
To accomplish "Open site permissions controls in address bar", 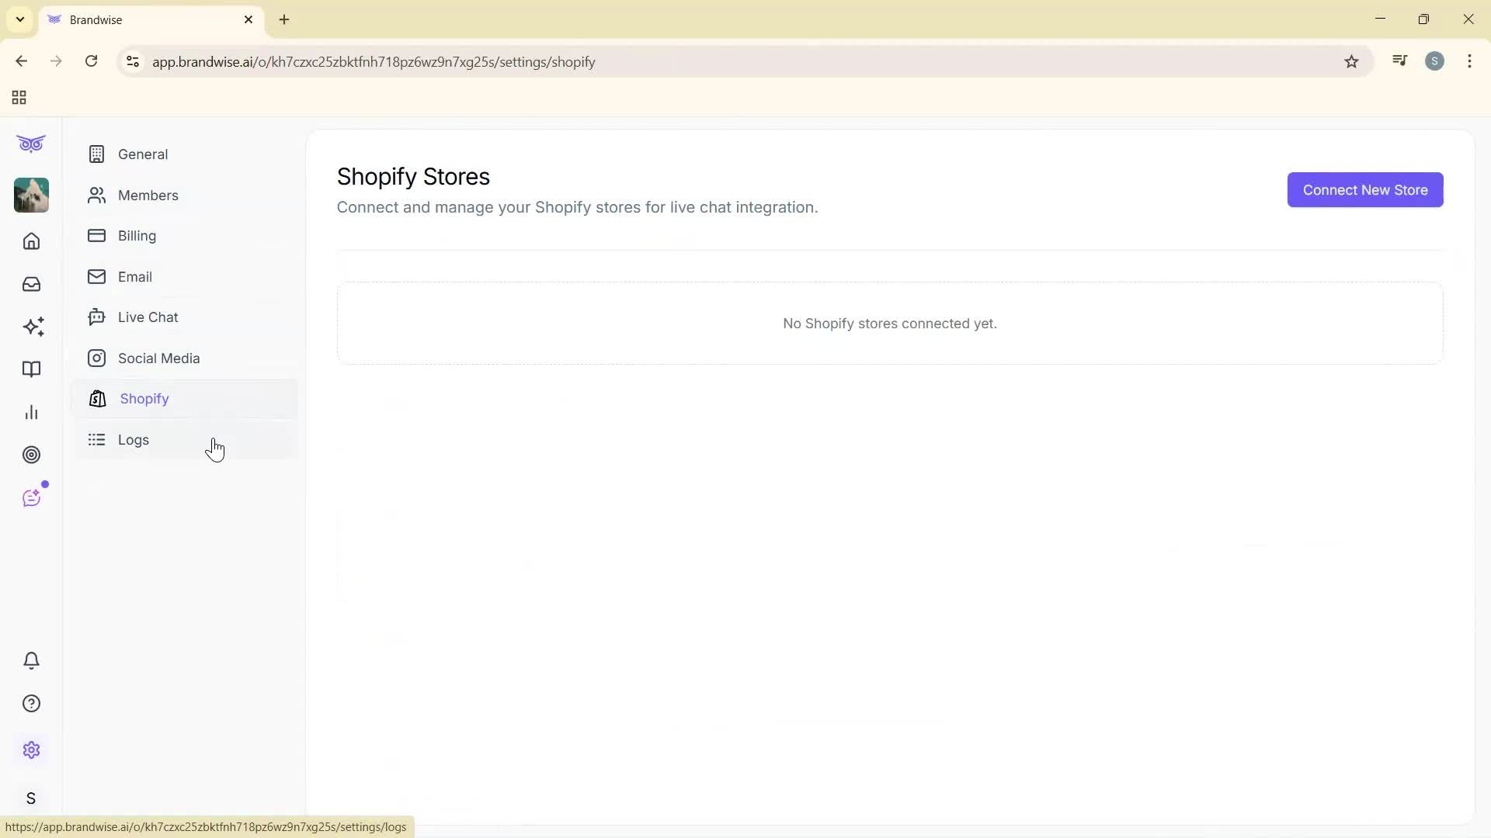I will coord(132,61).
